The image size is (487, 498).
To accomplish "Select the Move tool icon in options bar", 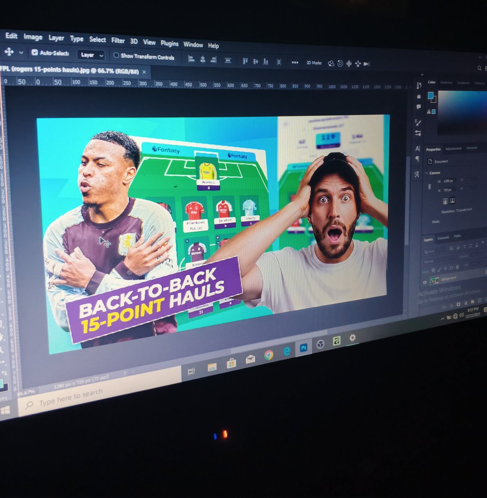I will click(9, 52).
